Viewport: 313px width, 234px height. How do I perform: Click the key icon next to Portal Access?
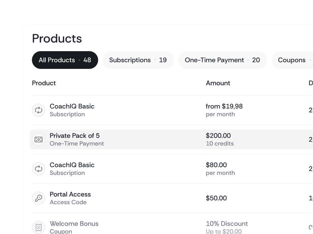(38, 198)
